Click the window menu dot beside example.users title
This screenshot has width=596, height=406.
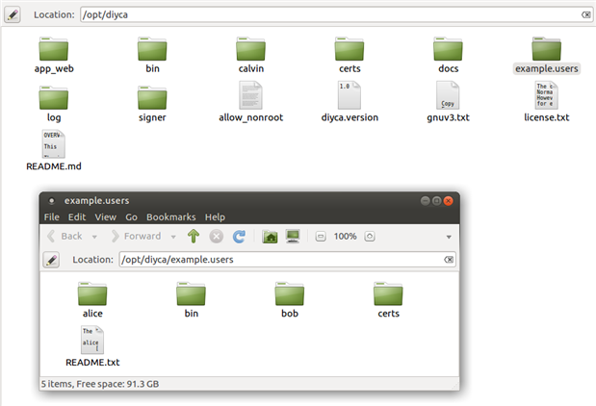pyautogui.click(x=52, y=200)
